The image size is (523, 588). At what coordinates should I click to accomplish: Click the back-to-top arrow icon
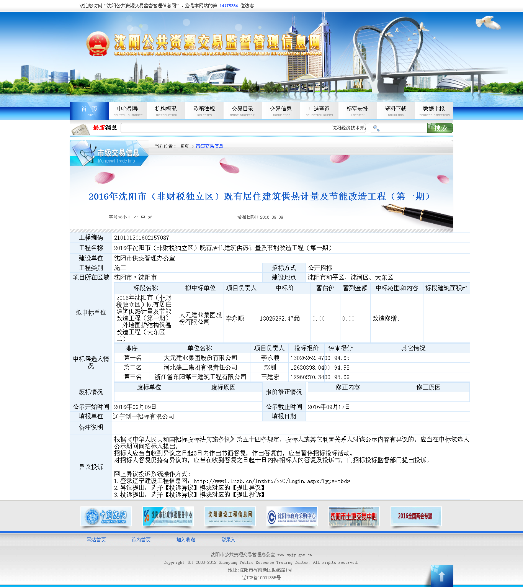[x=441, y=575]
